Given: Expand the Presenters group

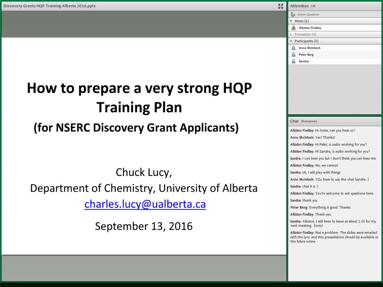Looking at the screenshot, I should coord(291,34).
